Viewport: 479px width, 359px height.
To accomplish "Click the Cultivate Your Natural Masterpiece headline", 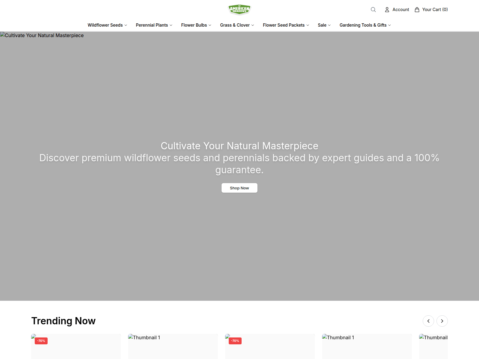I will click(239, 146).
